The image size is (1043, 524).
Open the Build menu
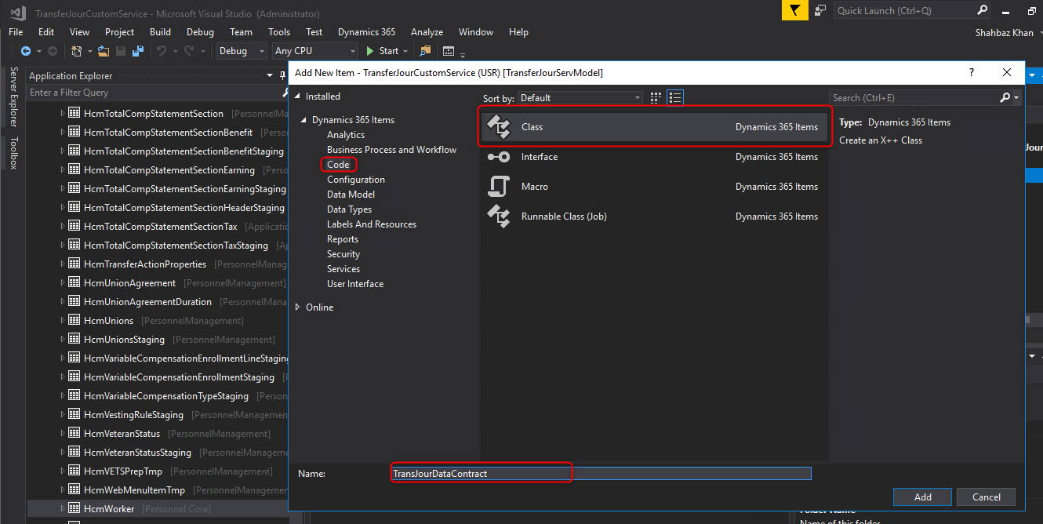(160, 32)
